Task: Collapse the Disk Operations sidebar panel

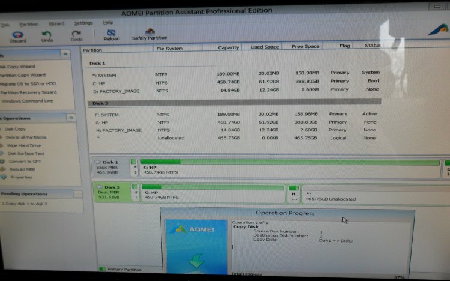Action: point(71,118)
